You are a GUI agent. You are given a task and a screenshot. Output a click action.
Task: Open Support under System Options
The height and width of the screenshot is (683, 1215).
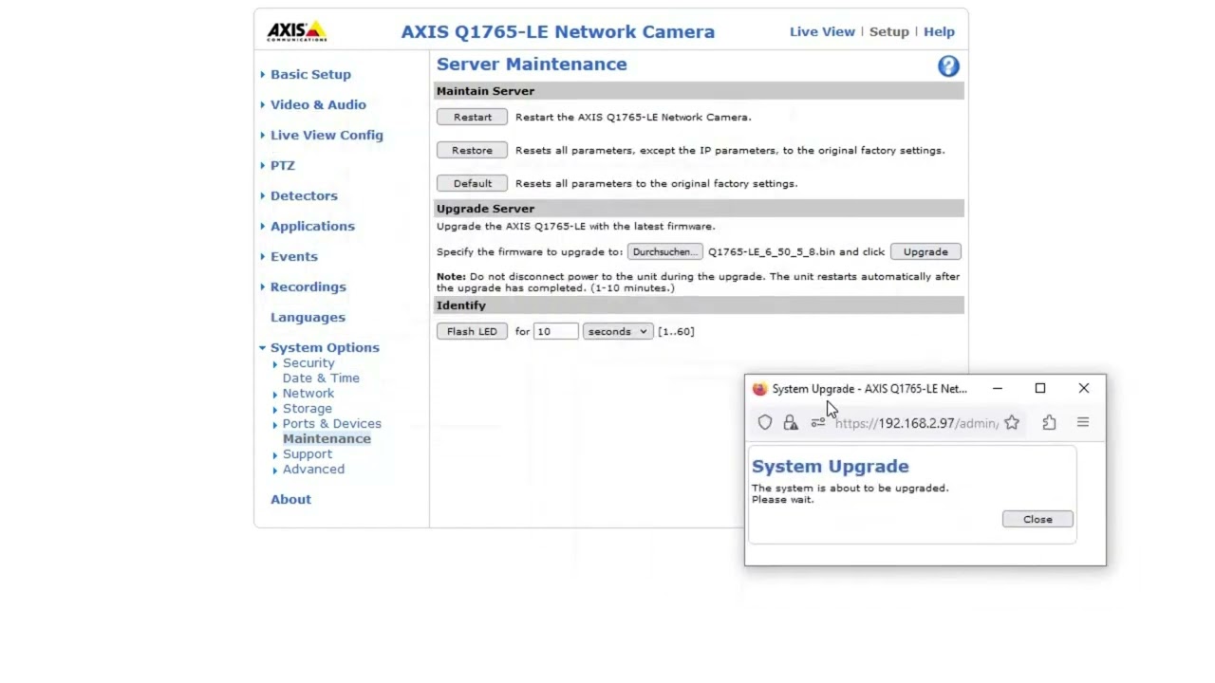coord(308,453)
